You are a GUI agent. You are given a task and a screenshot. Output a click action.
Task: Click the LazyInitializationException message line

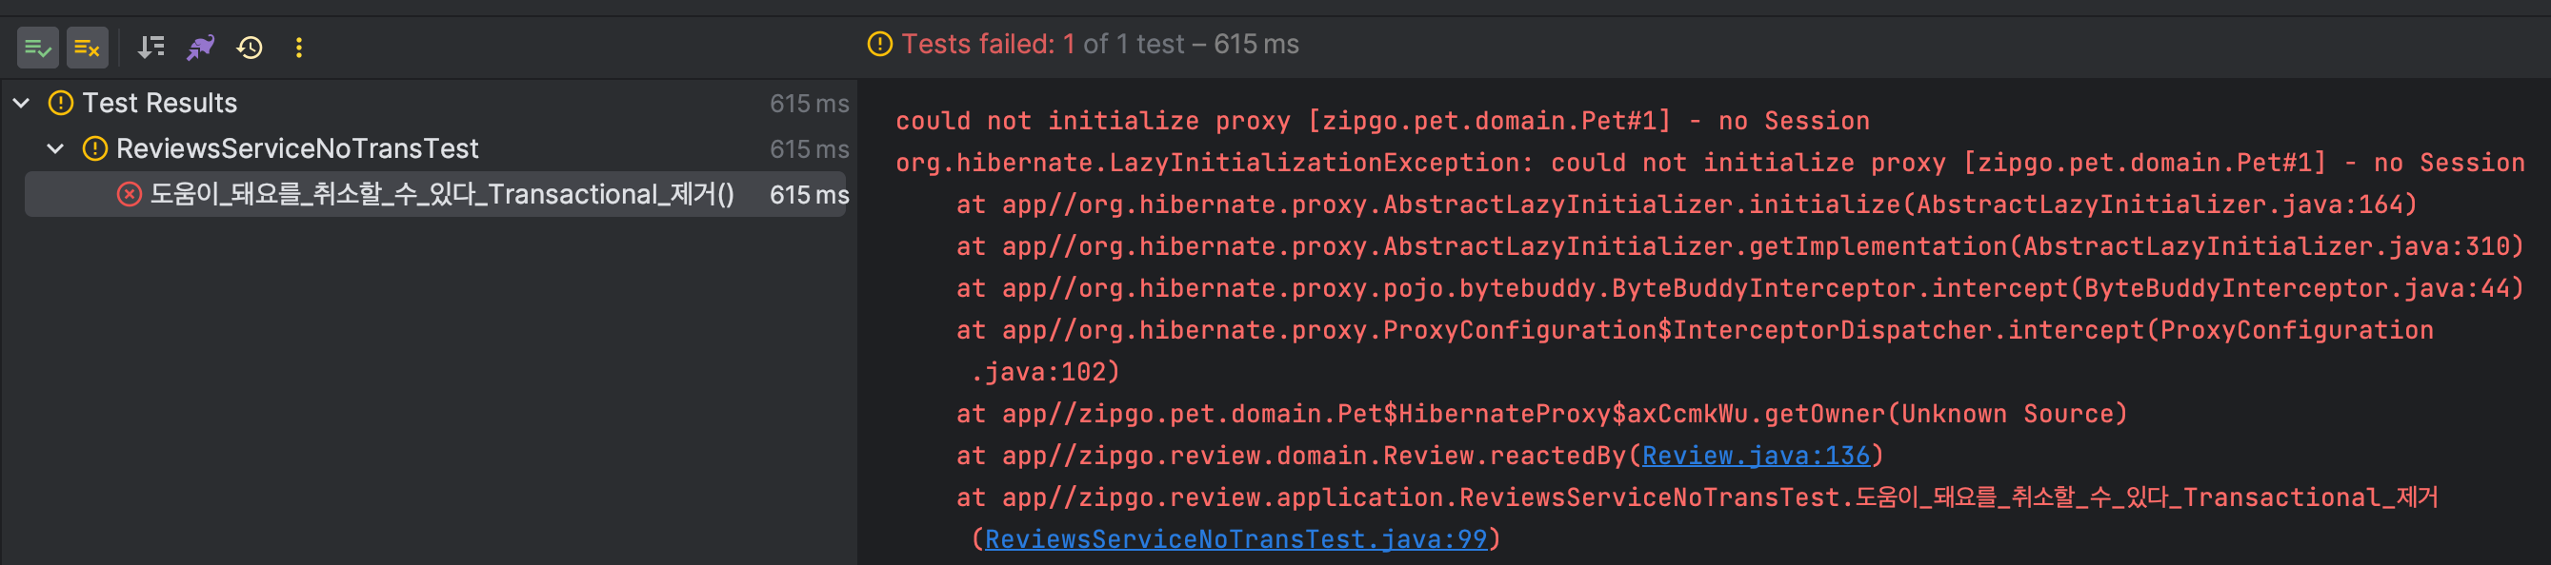(1709, 164)
